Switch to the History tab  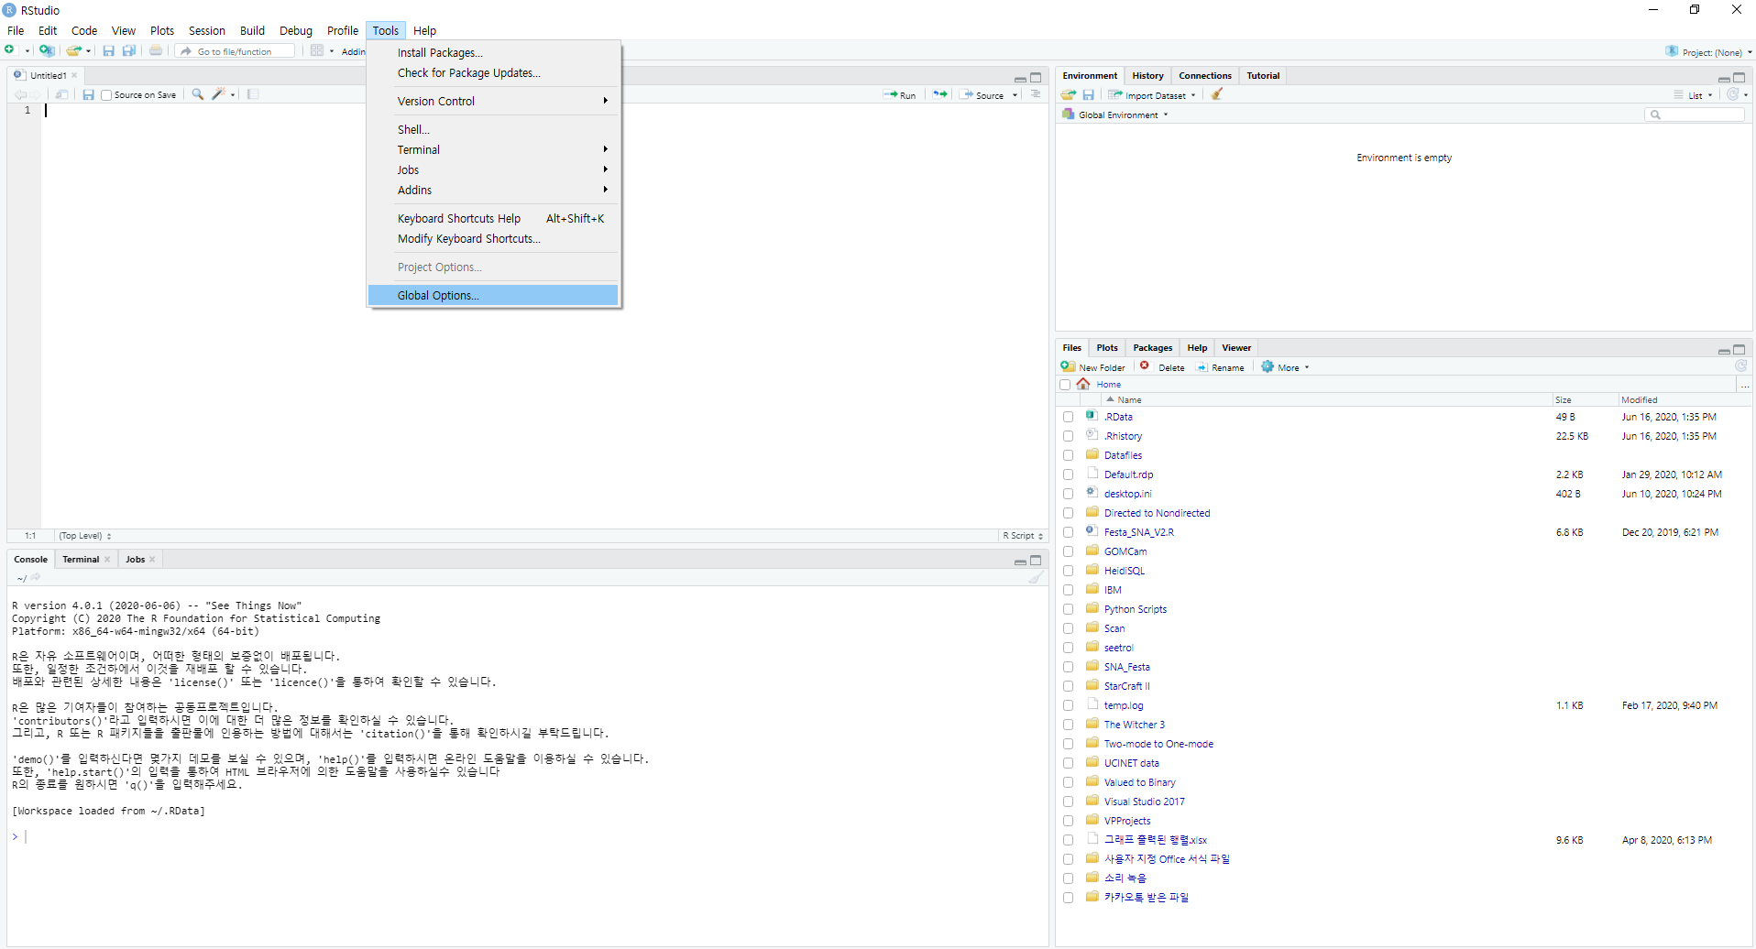pyautogui.click(x=1147, y=76)
